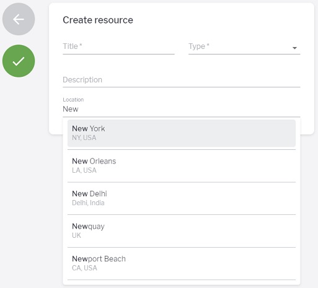The height and width of the screenshot is (288, 318).
Task: Select Newport Beach suggestion
Action: (182, 263)
